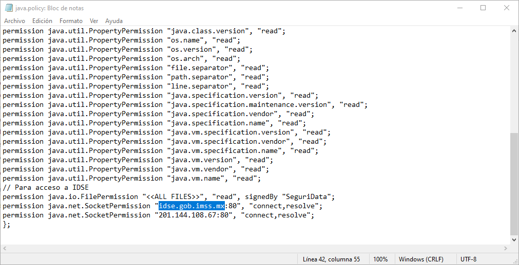The height and width of the screenshot is (265, 519).
Task: Click the "java.vm.vendor" text
Action: click(x=200, y=169)
